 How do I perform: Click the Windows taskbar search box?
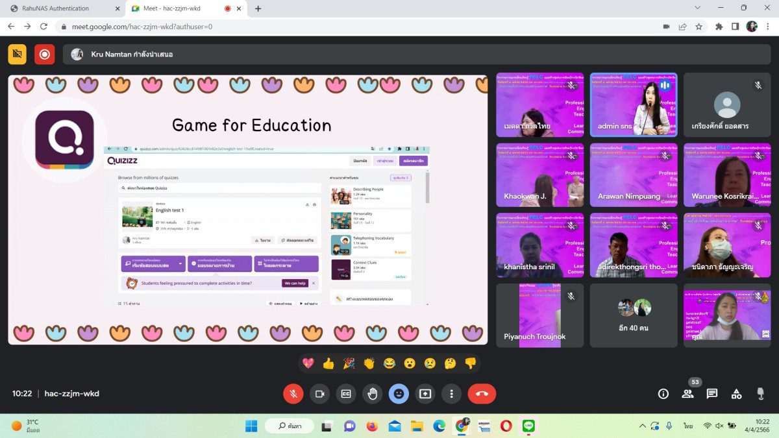(x=290, y=426)
